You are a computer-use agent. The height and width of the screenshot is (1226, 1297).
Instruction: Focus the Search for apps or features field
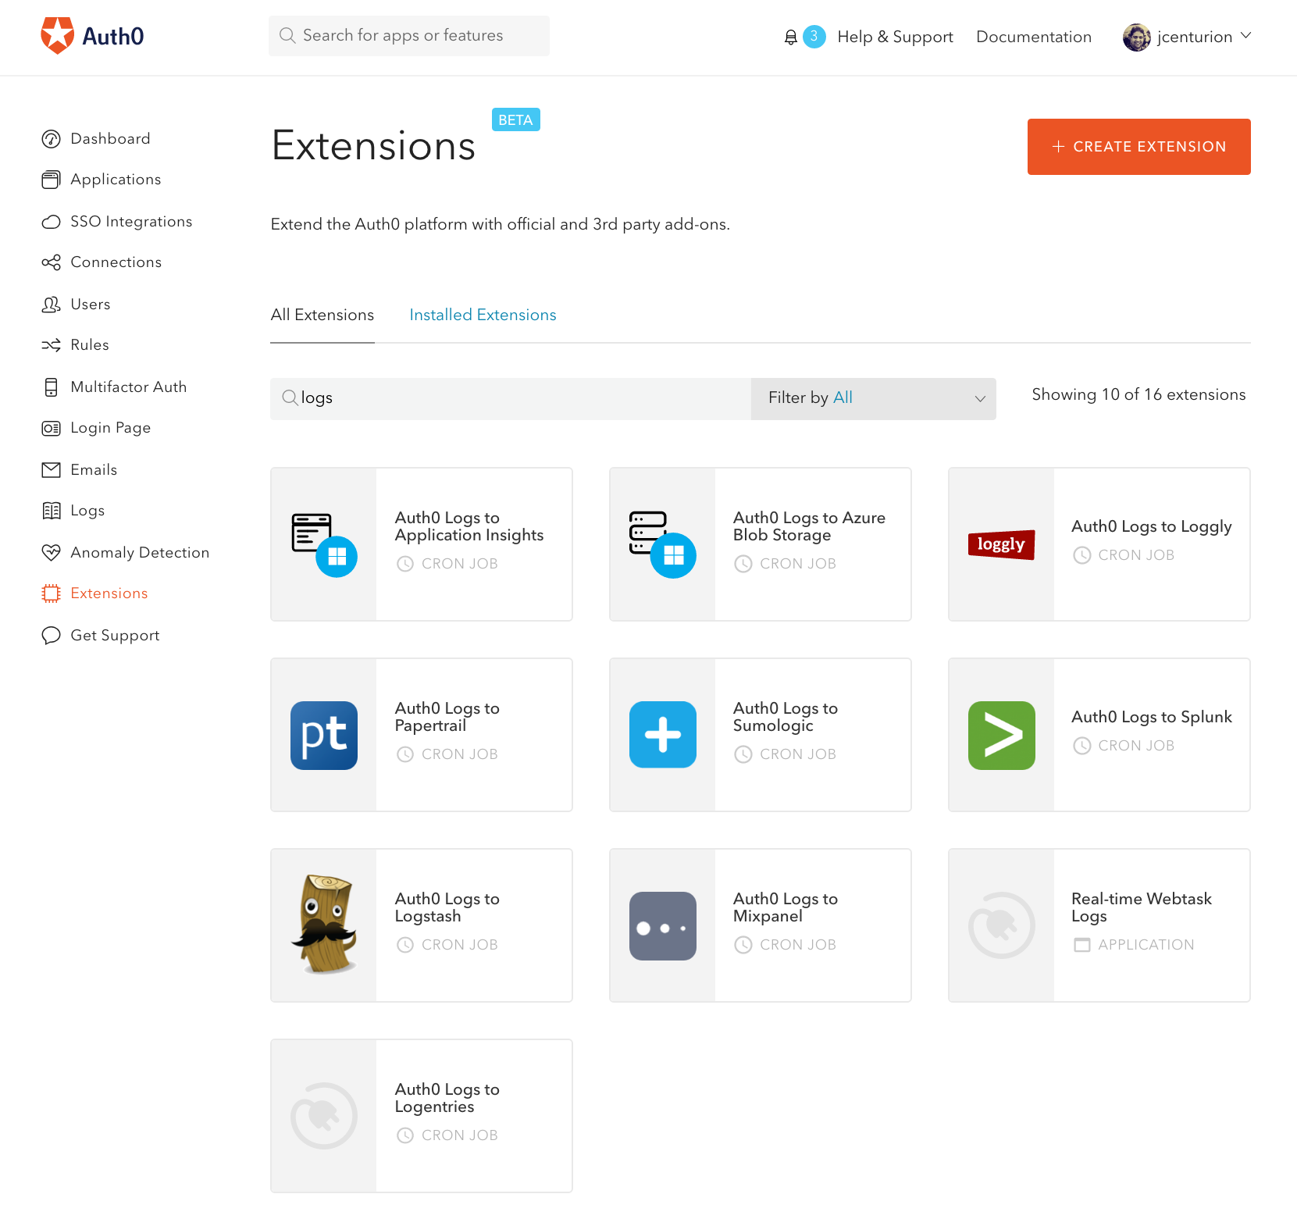click(408, 36)
